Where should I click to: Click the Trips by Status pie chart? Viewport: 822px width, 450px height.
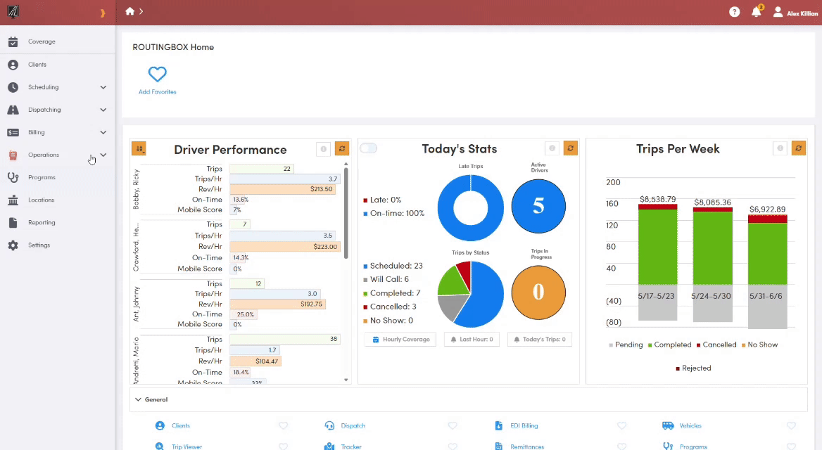[x=471, y=295]
